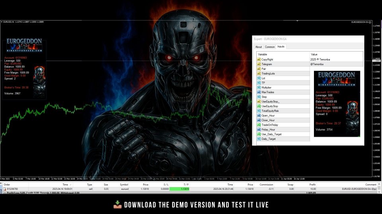This screenshot has height=214, width=382.
Task: Click the Friday_Hour integer icon
Action: click(259, 130)
